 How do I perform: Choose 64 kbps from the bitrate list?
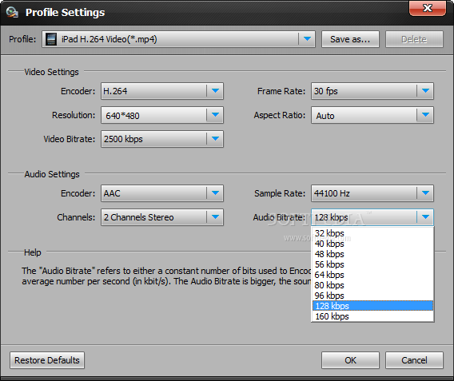pyautogui.click(x=372, y=275)
